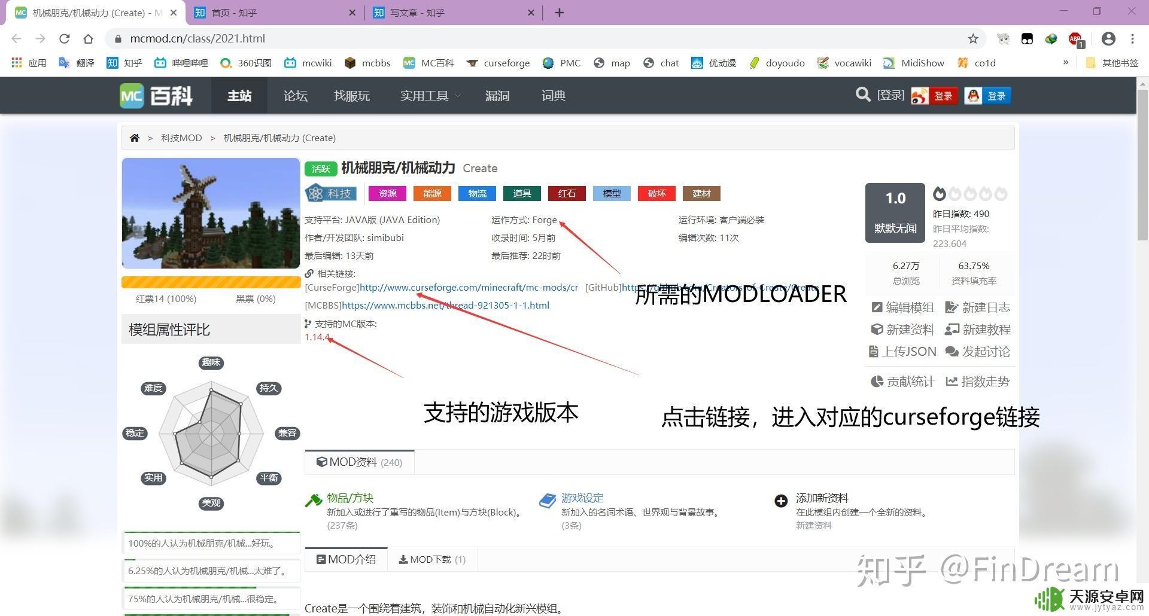Image resolution: width=1149 pixels, height=616 pixels.
Task: Switch to the 写文章 - 知乎 browser tab
Action: [454, 13]
